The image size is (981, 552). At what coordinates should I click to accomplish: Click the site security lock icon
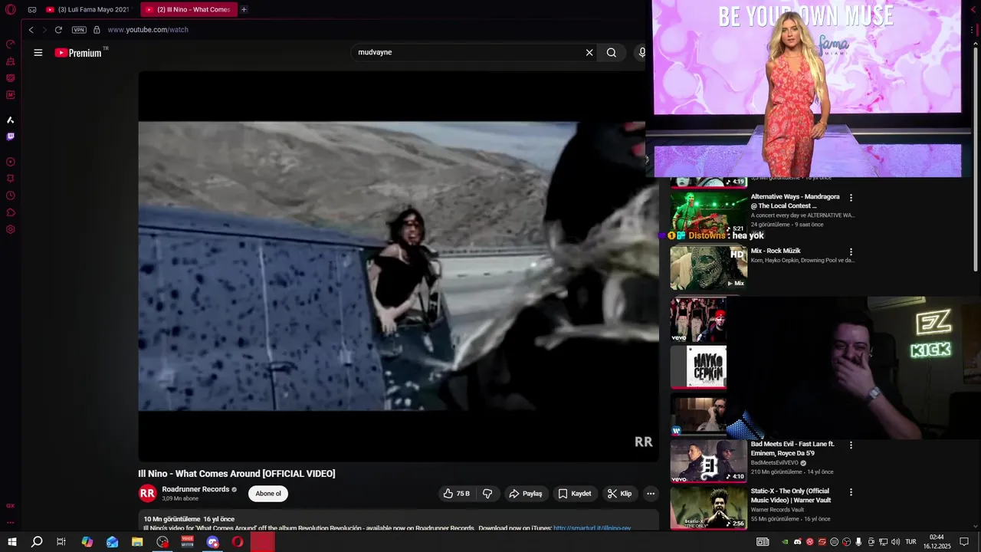point(97,30)
